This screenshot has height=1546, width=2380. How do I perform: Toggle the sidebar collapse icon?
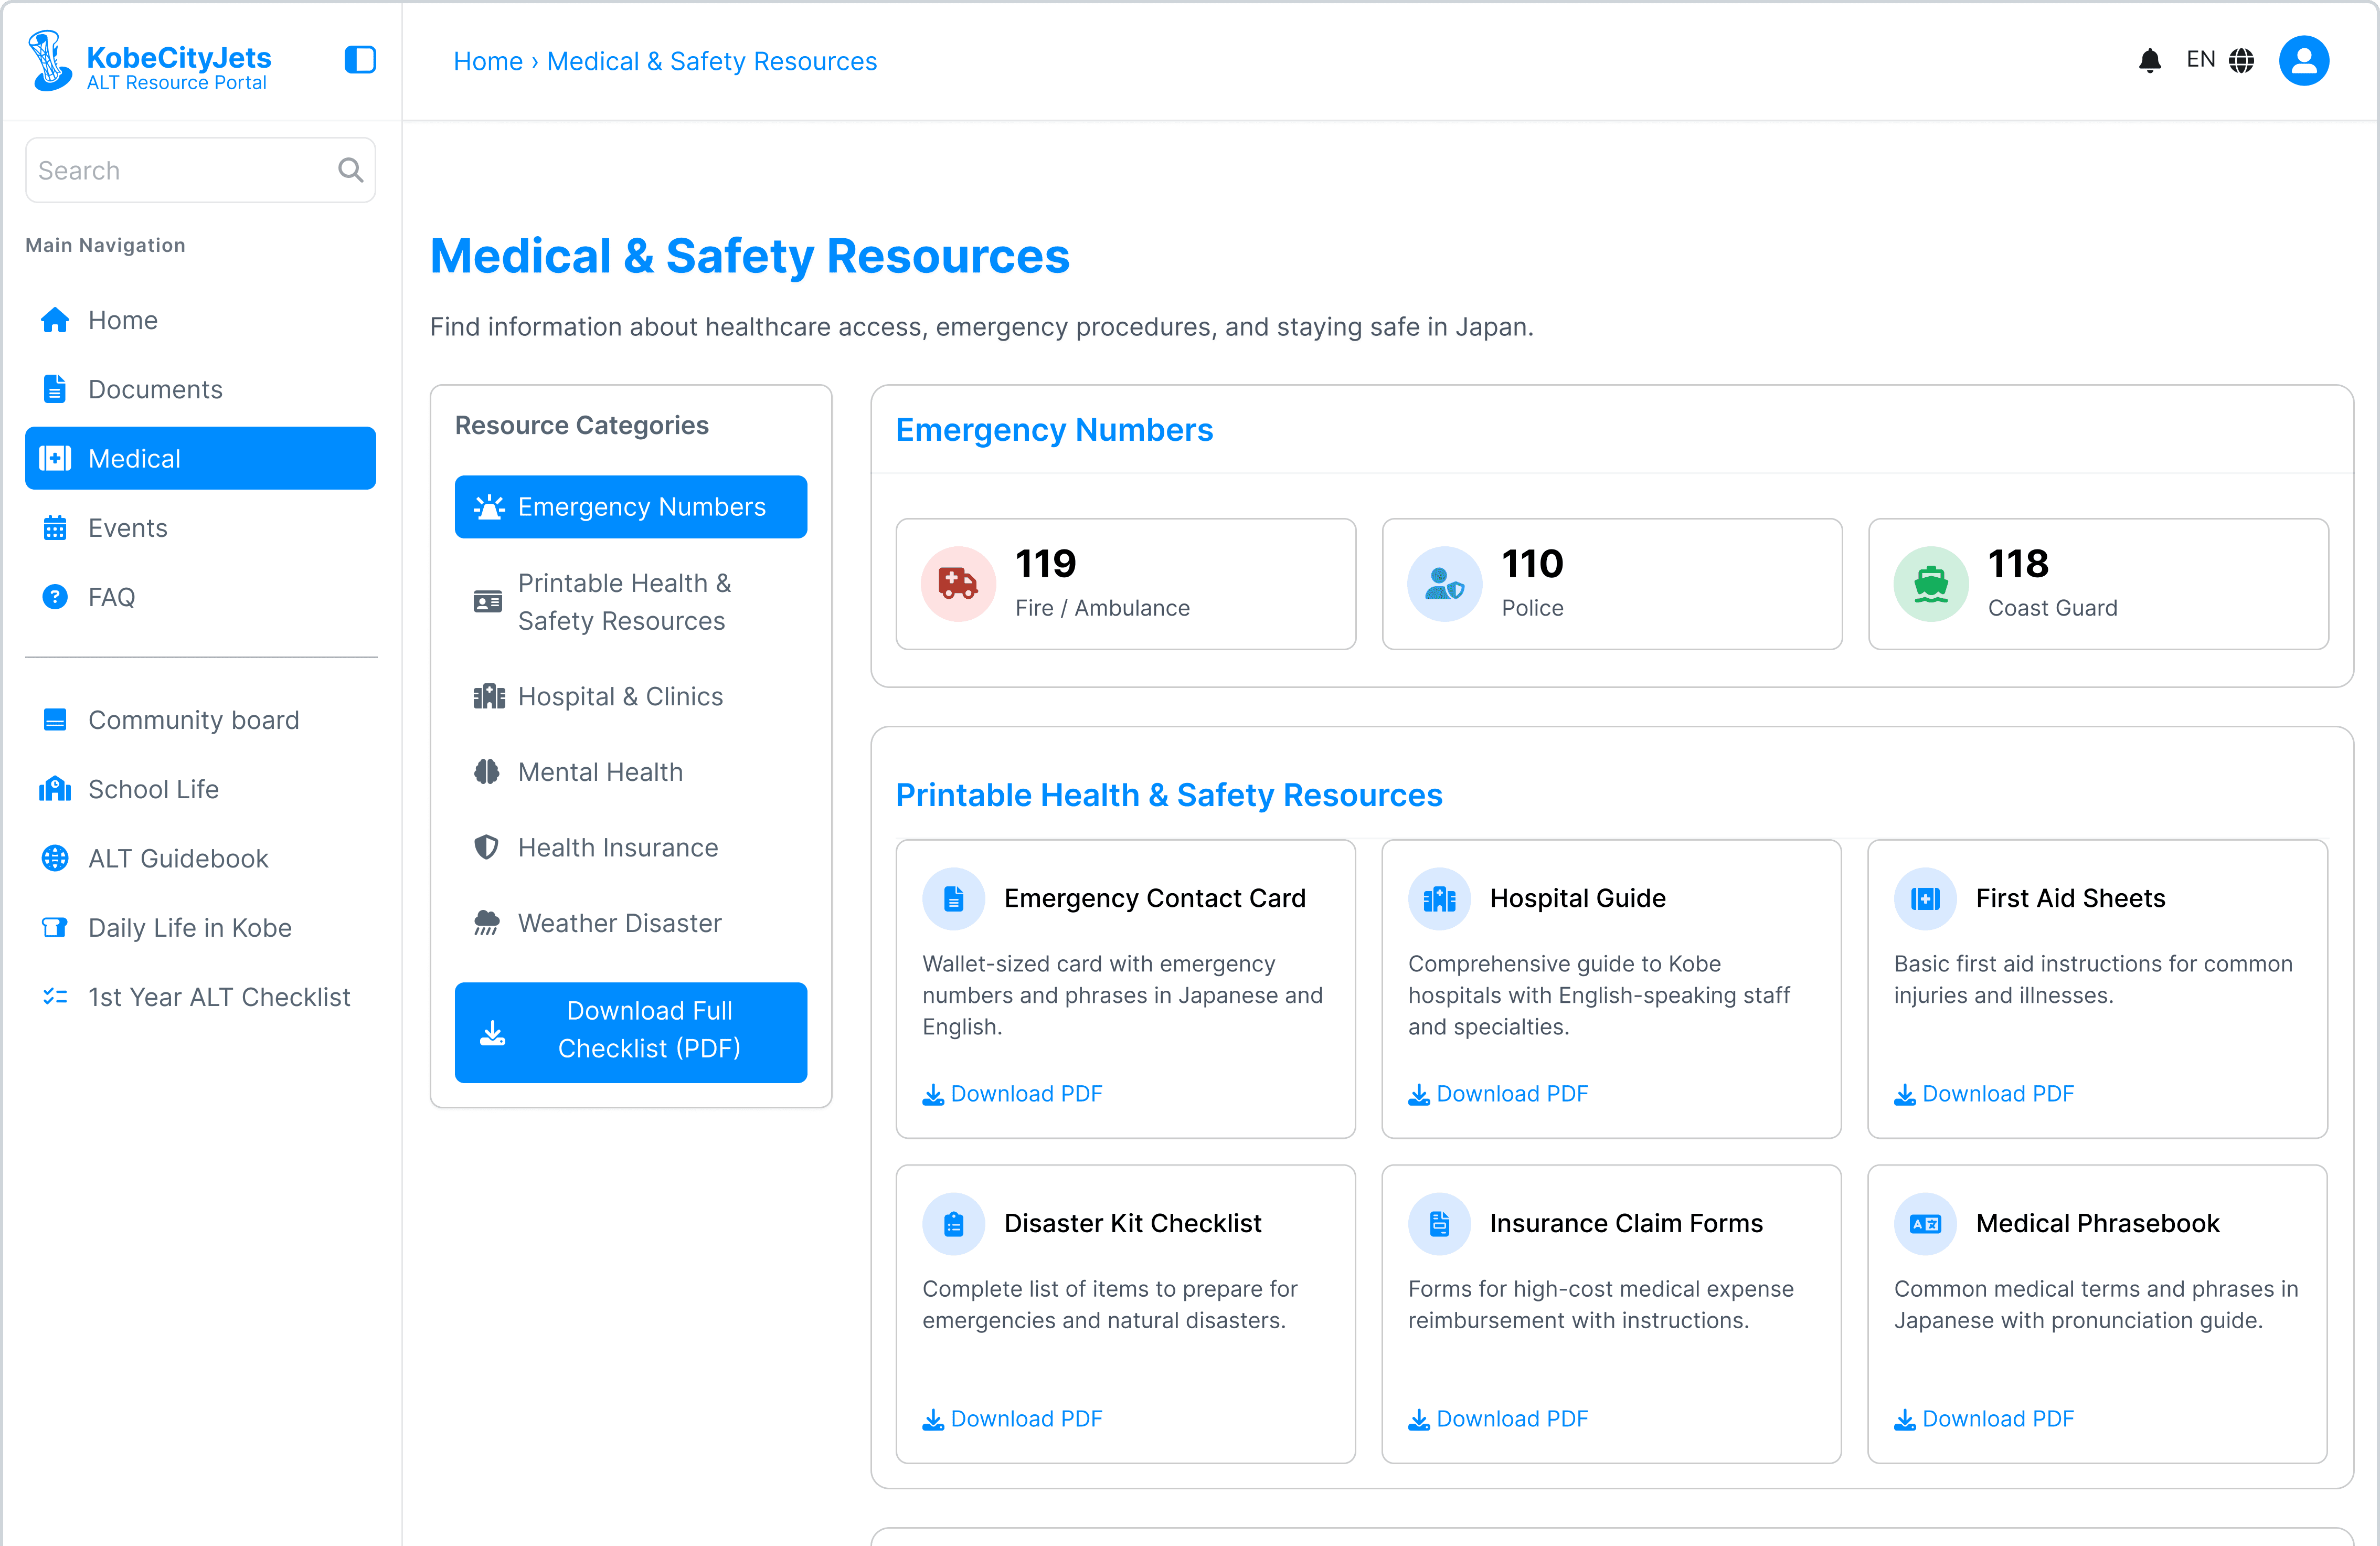360,60
